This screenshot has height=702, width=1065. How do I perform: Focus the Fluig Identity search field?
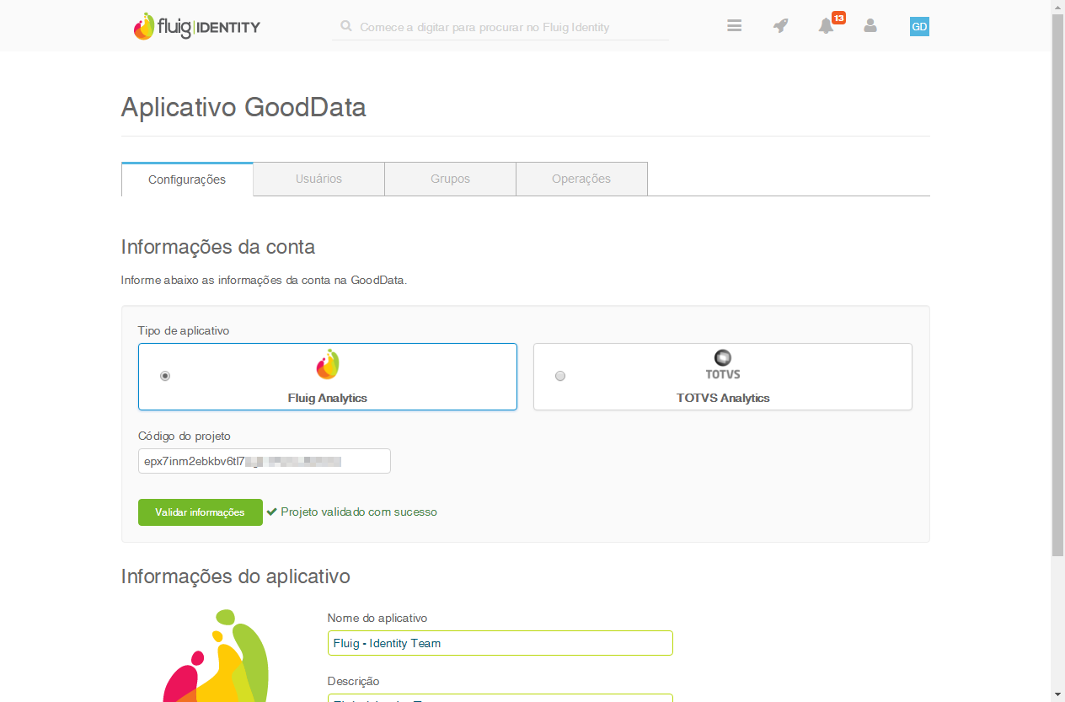[x=500, y=27]
